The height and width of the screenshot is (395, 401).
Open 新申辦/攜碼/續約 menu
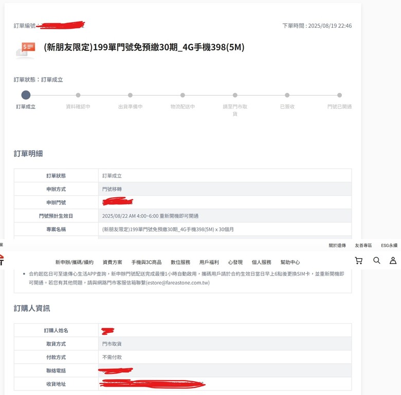[74, 262]
